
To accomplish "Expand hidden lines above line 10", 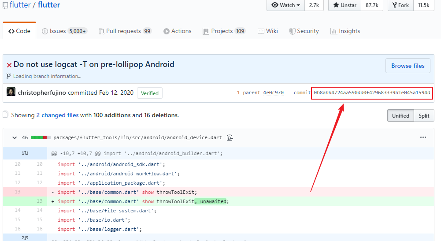I will pos(25,153).
